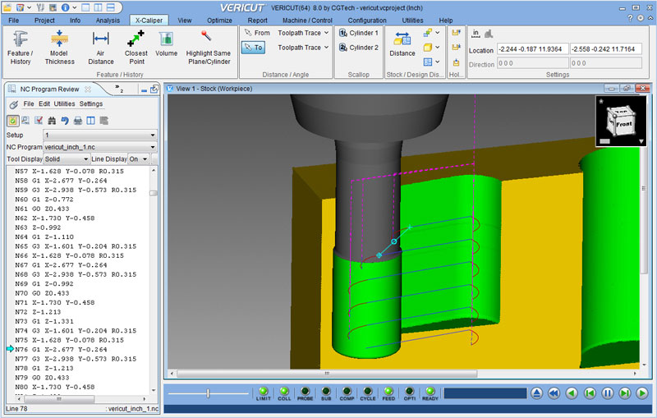Screen dimensions: 657x418
Task: Toggle the PROBE status light
Action: click(x=306, y=393)
